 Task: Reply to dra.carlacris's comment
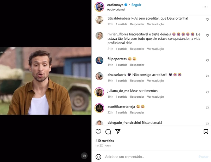[137, 80]
